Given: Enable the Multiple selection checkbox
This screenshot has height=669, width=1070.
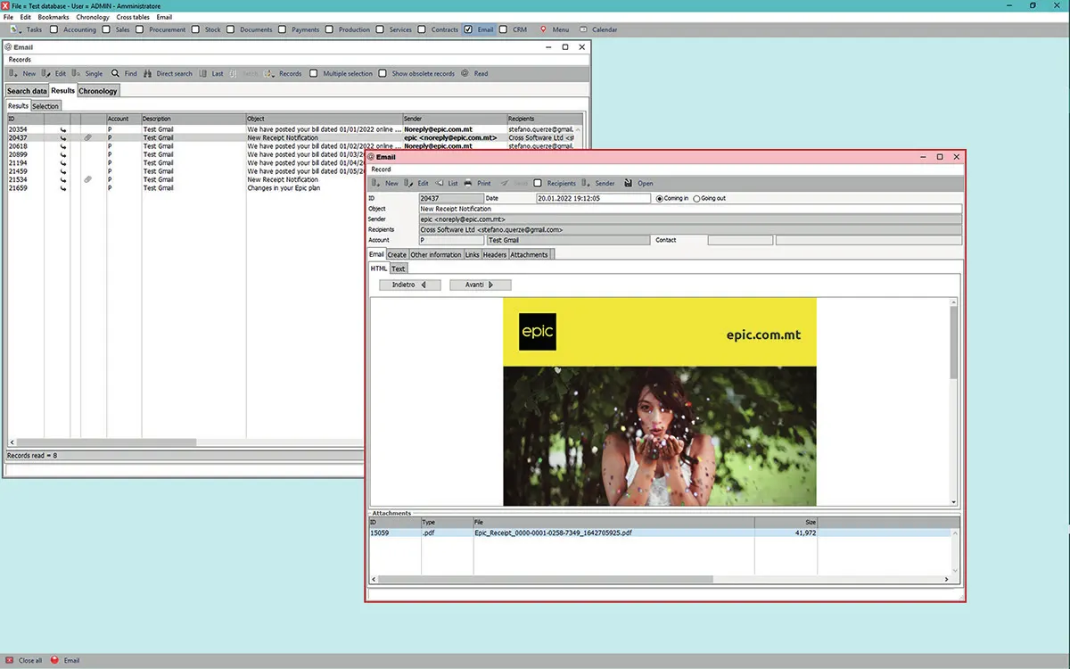Looking at the screenshot, I should pos(313,73).
